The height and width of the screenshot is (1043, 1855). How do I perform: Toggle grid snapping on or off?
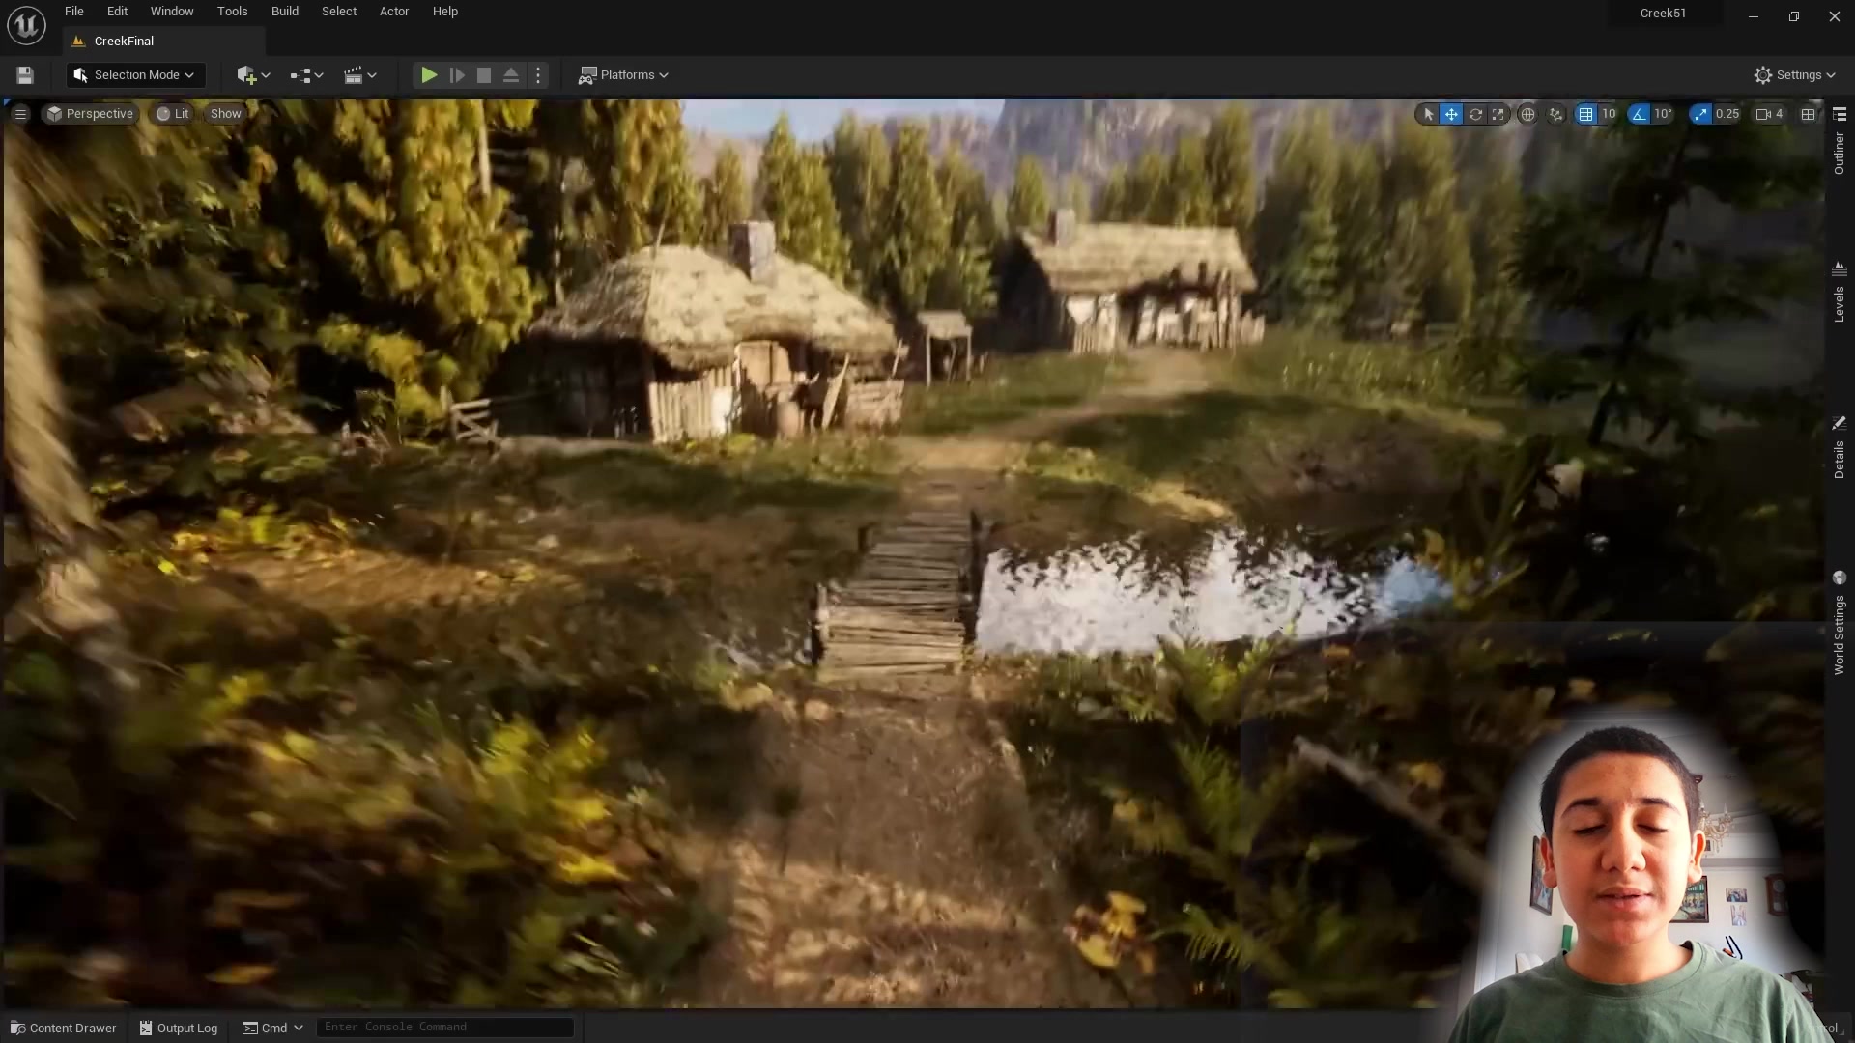coord(1585,114)
